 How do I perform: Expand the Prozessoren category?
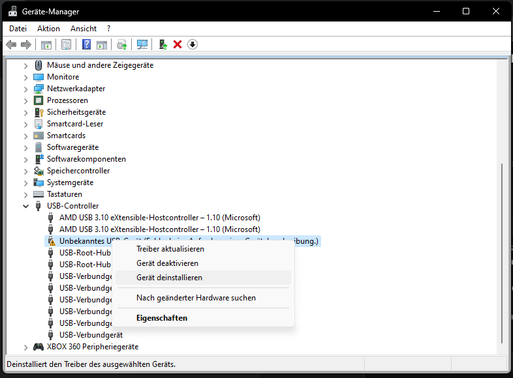pos(25,101)
